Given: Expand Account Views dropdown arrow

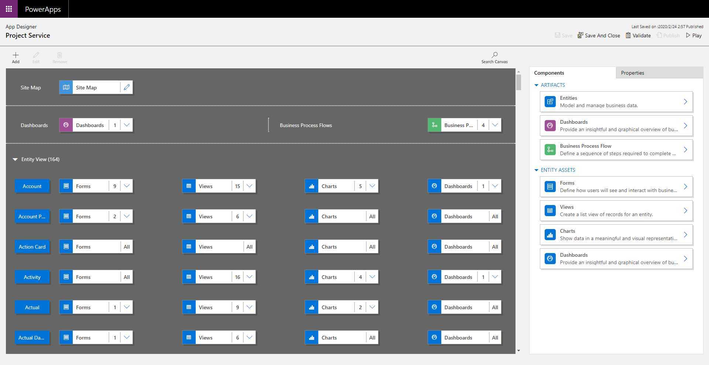Looking at the screenshot, I should click(250, 186).
